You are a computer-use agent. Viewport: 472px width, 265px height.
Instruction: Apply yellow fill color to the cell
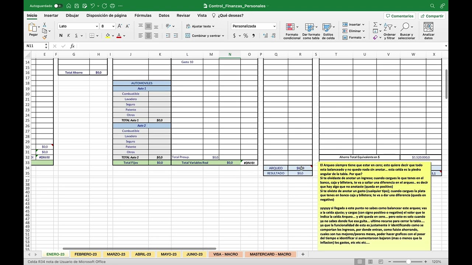[x=108, y=36]
